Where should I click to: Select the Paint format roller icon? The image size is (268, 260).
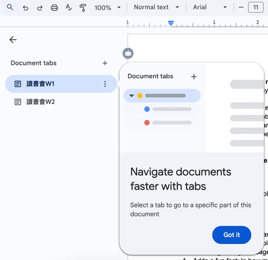coord(83,8)
